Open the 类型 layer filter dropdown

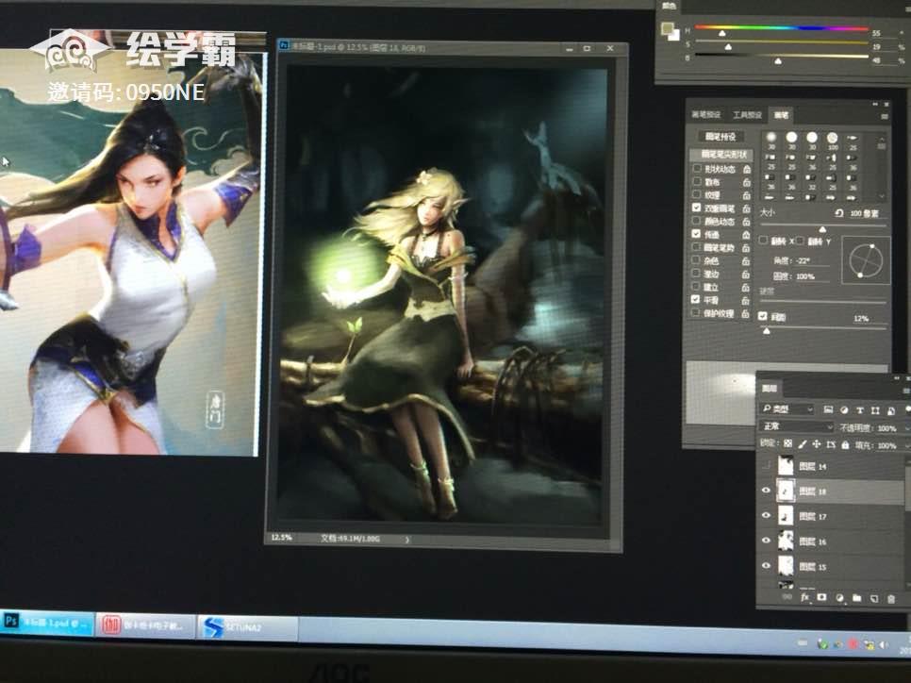point(787,409)
